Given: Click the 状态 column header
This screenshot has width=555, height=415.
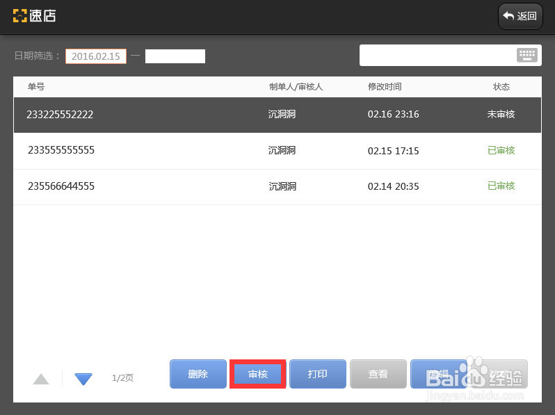Looking at the screenshot, I should coord(501,87).
